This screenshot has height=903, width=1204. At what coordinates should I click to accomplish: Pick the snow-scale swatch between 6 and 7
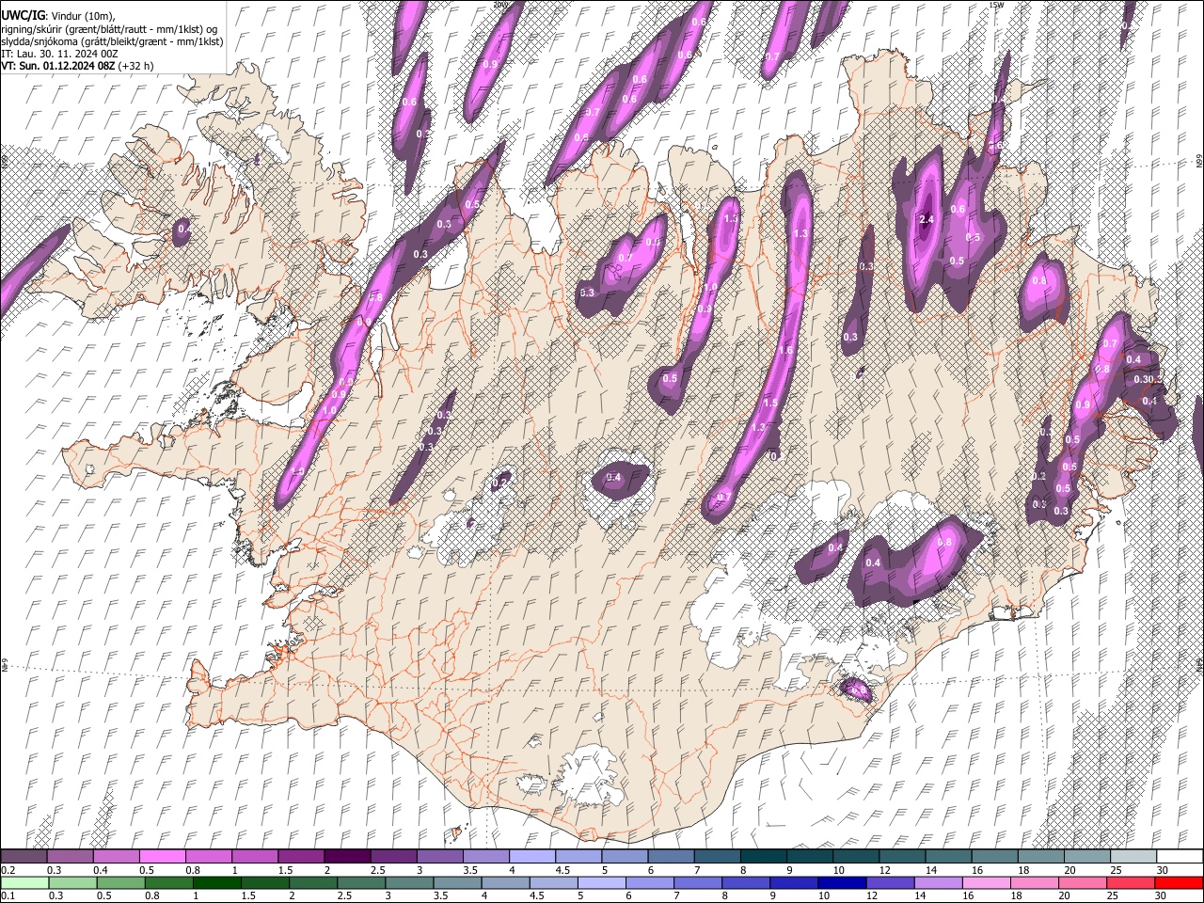pyautogui.click(x=670, y=856)
